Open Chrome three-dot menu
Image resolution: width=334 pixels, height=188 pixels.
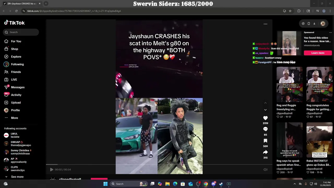(x=330, y=11)
